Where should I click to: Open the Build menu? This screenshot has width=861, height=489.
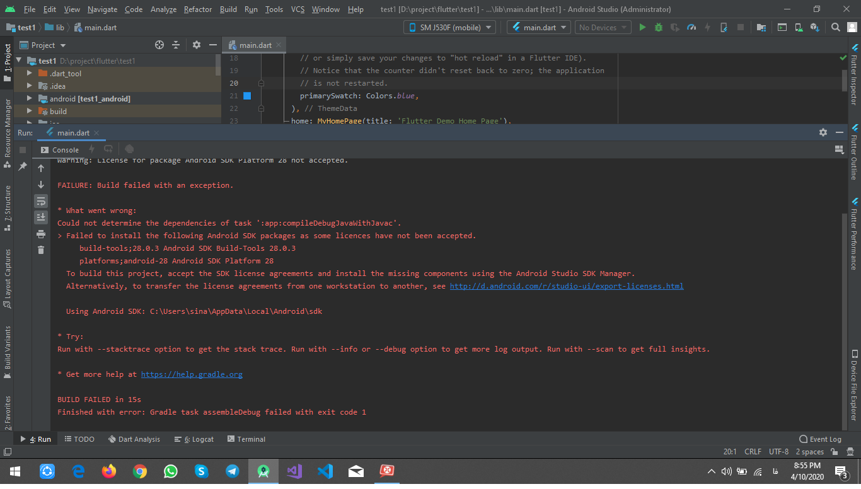(x=228, y=9)
